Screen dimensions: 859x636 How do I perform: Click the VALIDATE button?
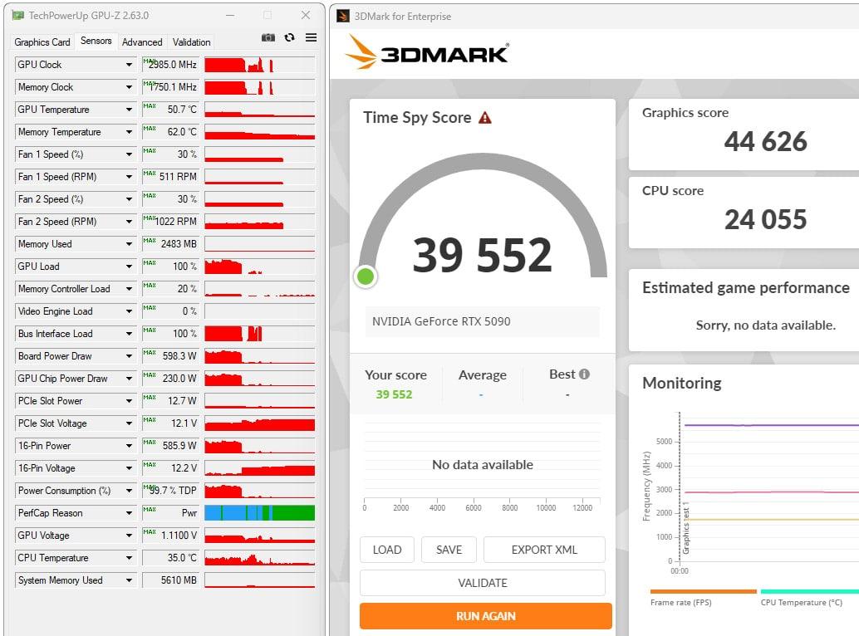tap(483, 584)
